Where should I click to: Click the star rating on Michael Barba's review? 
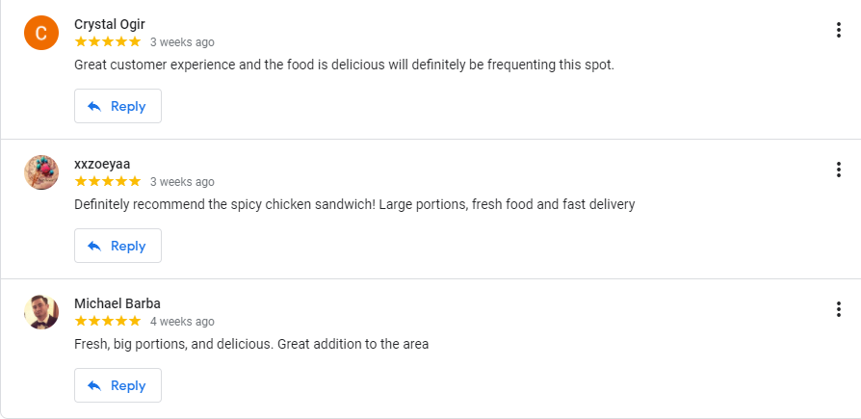pyautogui.click(x=107, y=321)
